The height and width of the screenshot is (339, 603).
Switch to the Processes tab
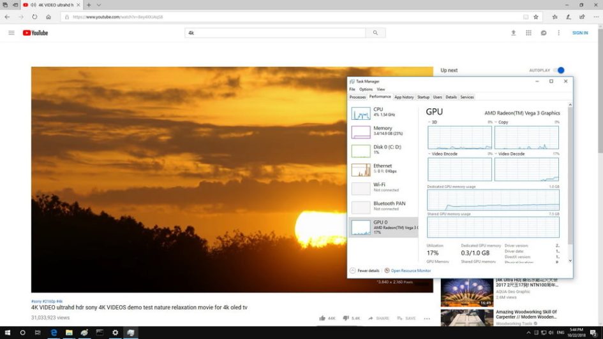[357, 97]
